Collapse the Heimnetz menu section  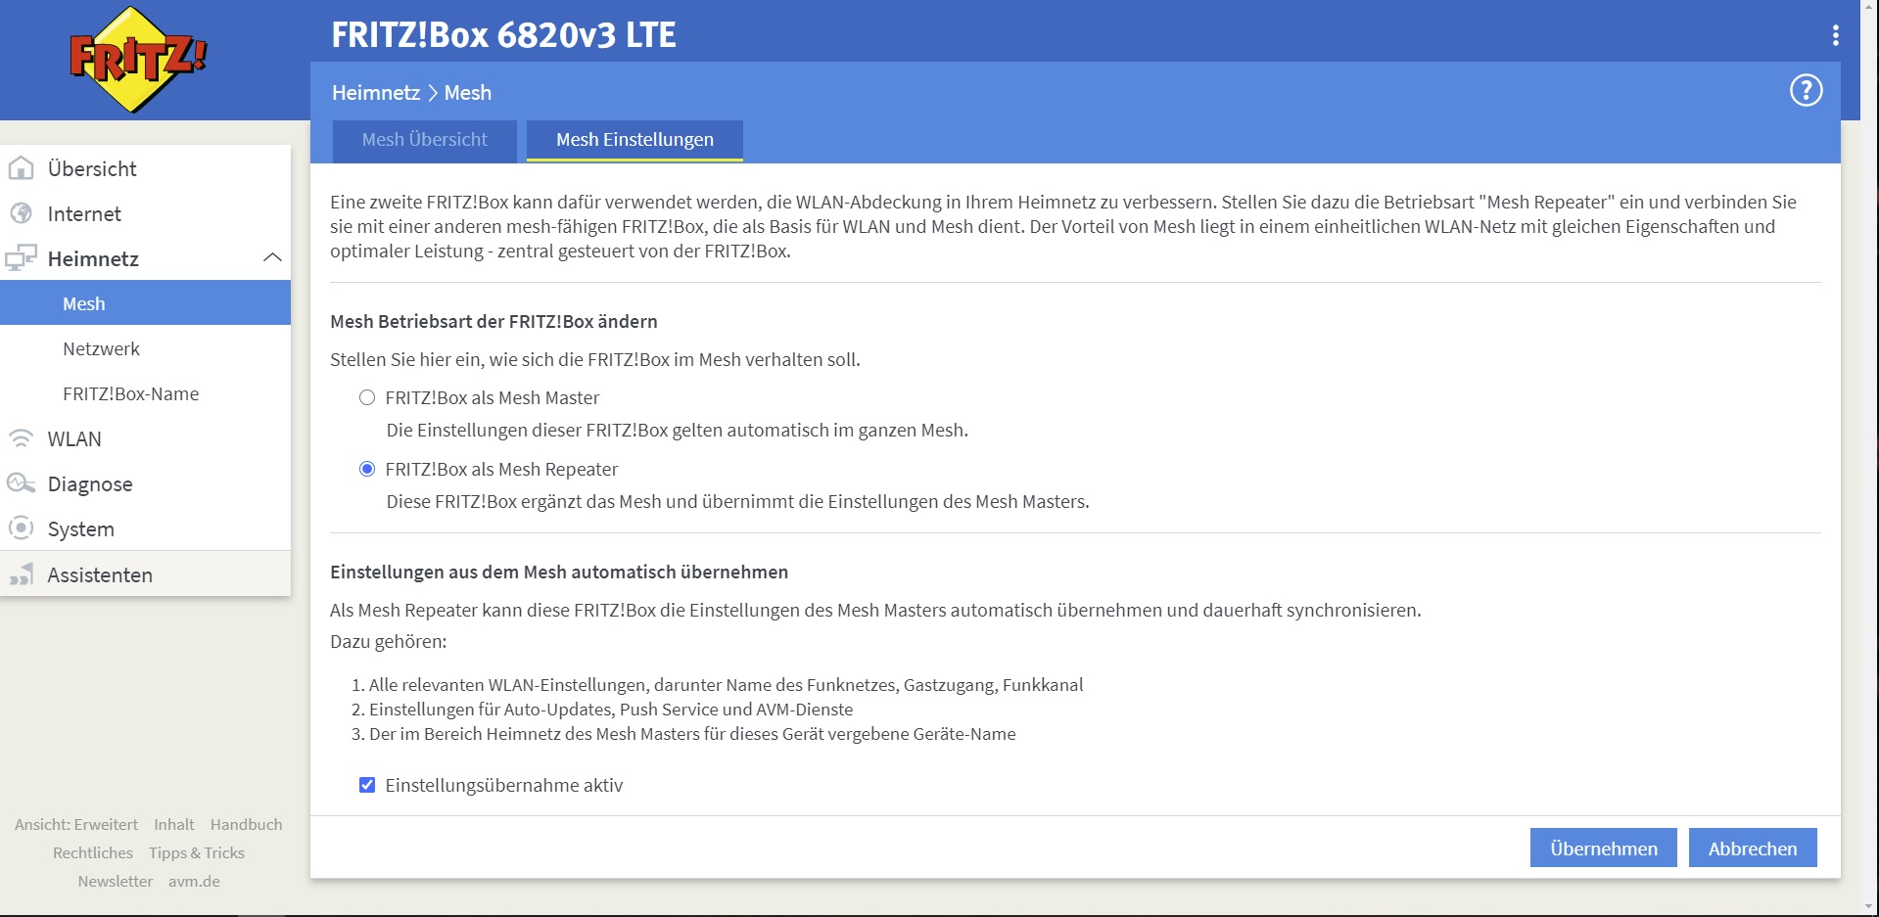272,257
